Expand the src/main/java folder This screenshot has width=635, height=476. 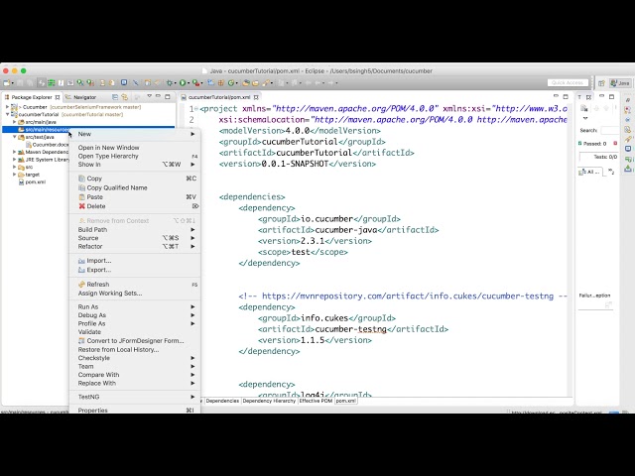15,122
